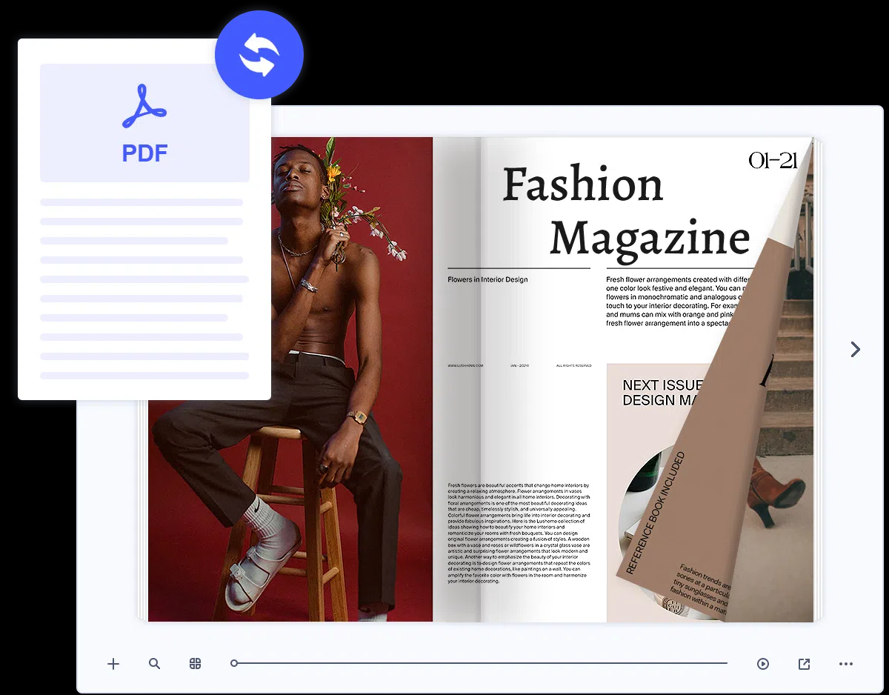Start autoplay with the play circle icon
The height and width of the screenshot is (695, 889).
763,664
